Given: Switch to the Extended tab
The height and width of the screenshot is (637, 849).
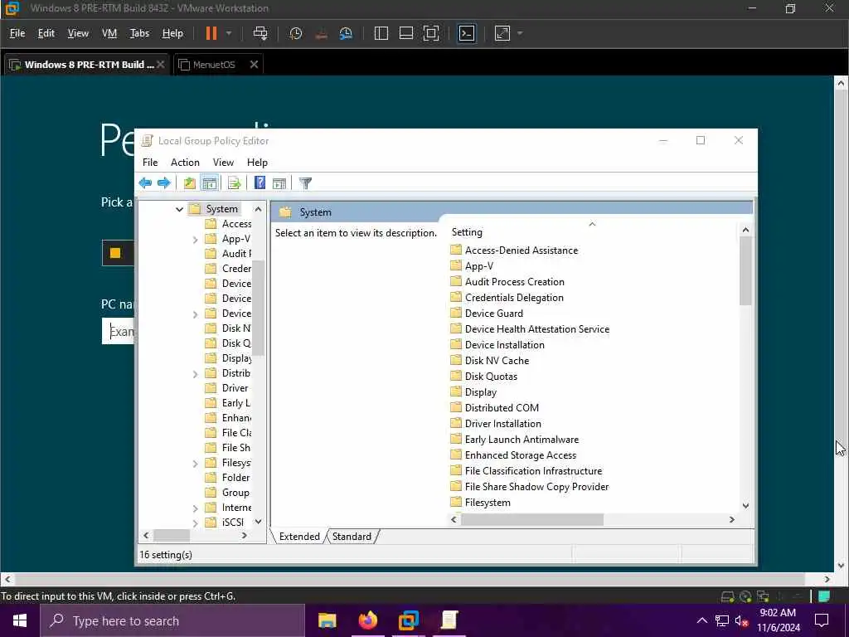Looking at the screenshot, I should coord(299,537).
